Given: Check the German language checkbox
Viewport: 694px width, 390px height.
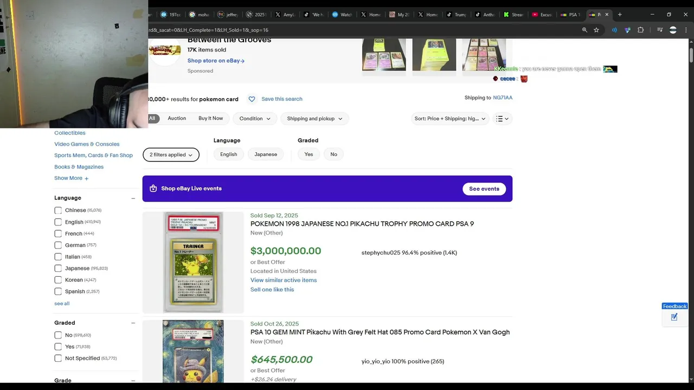Looking at the screenshot, I should pyautogui.click(x=58, y=245).
